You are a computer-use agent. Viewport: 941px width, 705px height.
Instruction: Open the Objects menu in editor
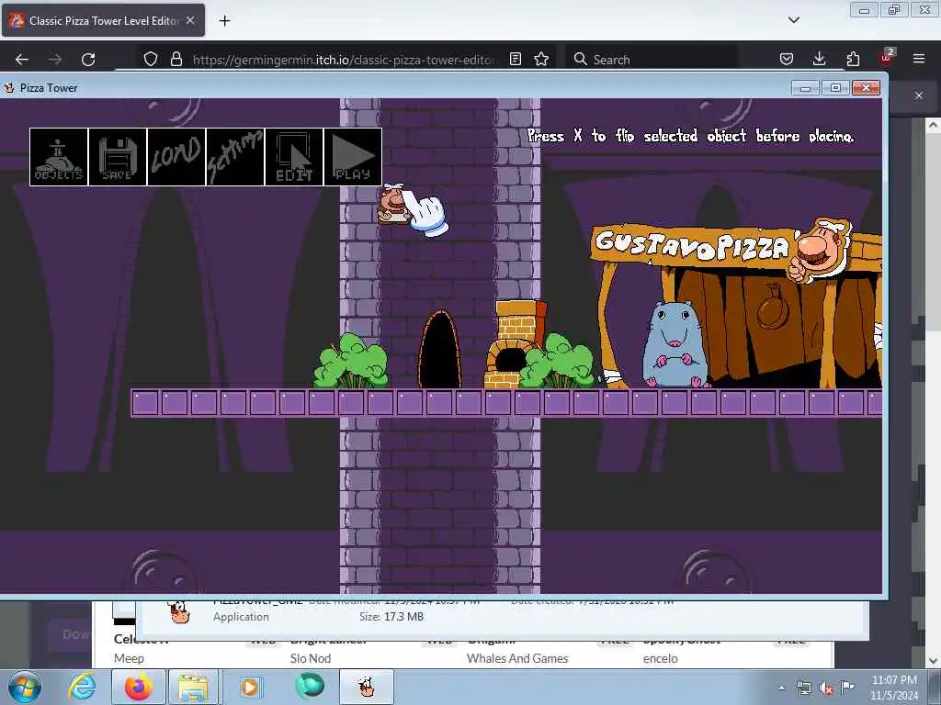point(59,157)
